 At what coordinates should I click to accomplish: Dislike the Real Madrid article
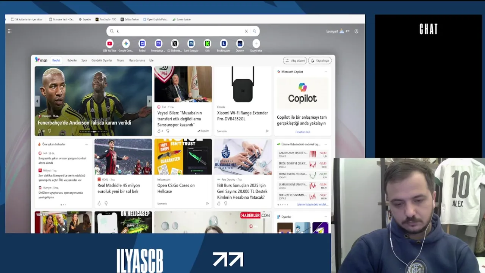[x=106, y=203]
